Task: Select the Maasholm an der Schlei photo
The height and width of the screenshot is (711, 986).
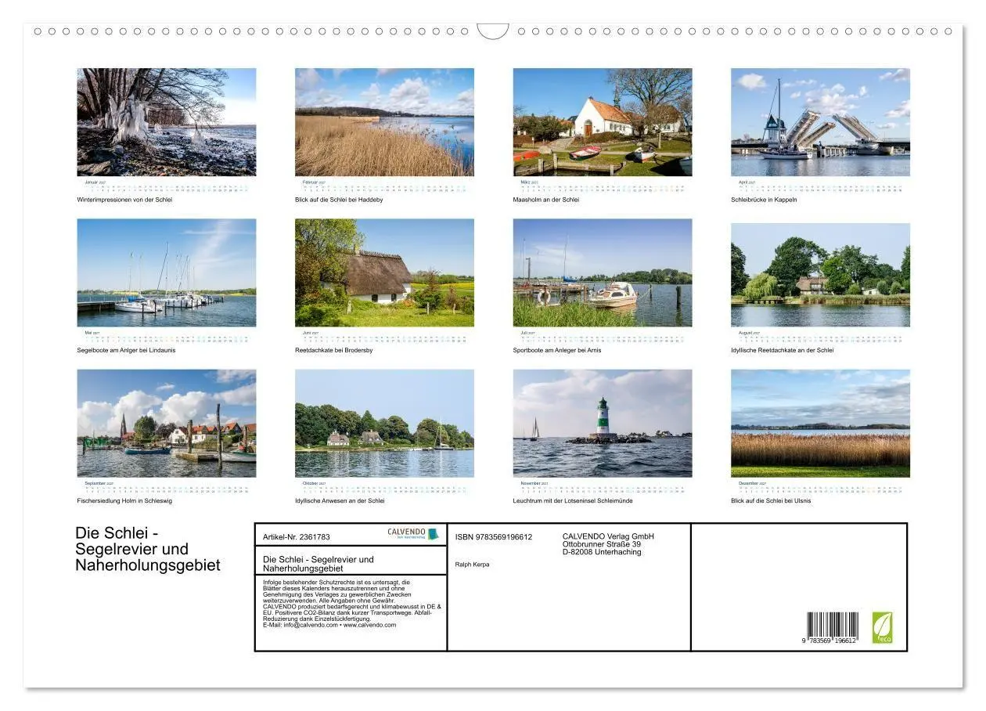Action: click(603, 122)
